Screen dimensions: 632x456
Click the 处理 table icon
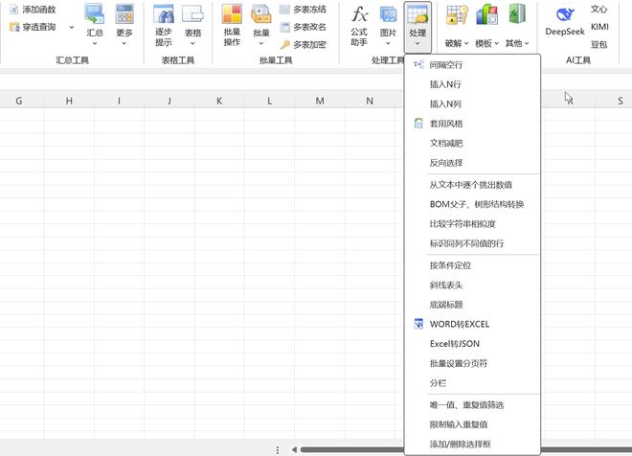(418, 14)
